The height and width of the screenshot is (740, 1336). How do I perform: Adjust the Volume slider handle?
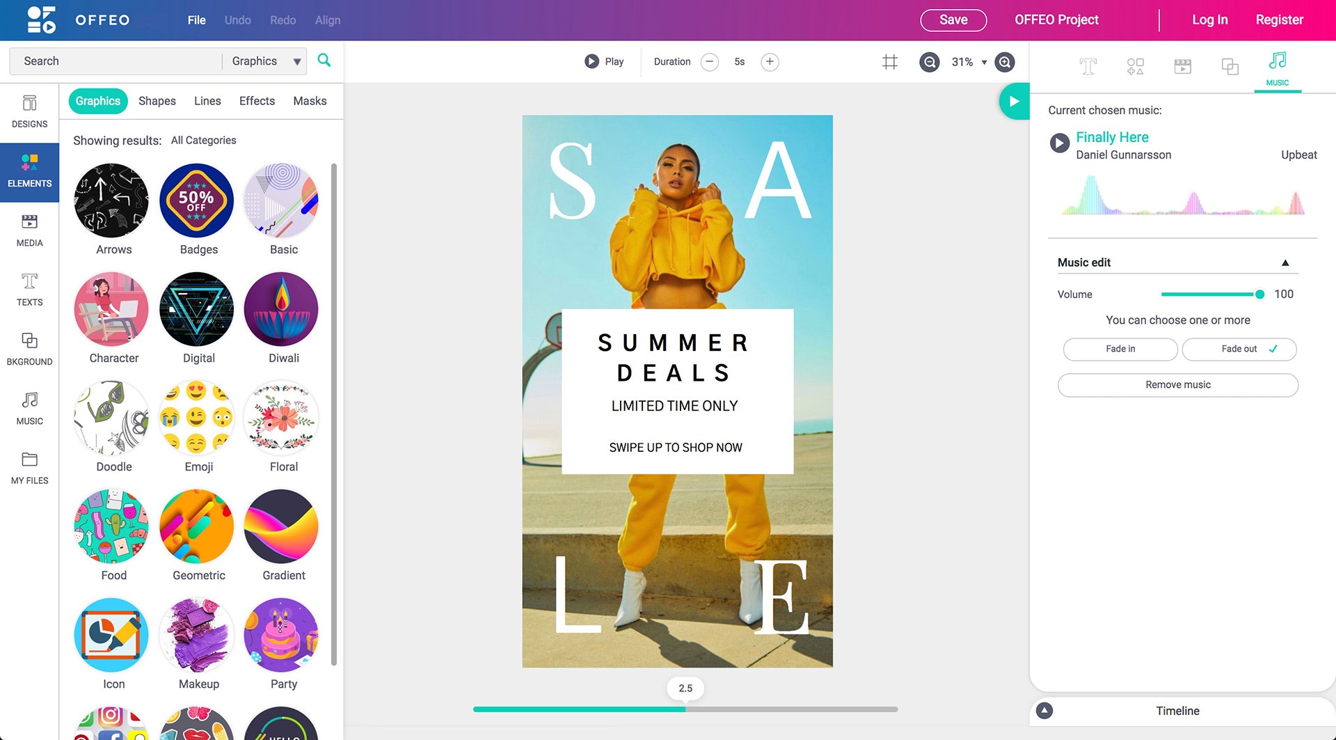point(1259,294)
